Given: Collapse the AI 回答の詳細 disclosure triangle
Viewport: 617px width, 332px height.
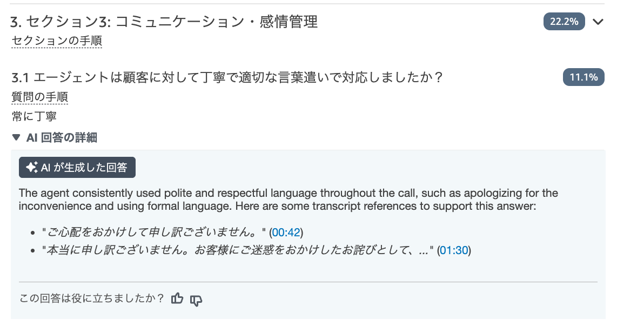Looking at the screenshot, I should 16,137.
